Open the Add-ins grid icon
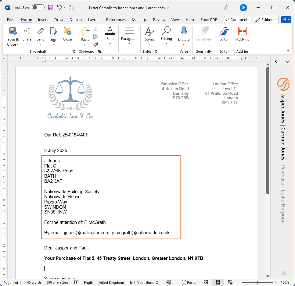Screen dimensions: 295x286 (x=243, y=31)
